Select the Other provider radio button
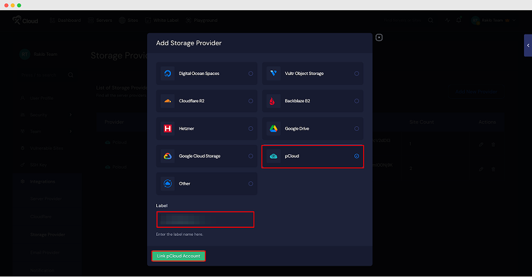The height and width of the screenshot is (277, 532). (251, 183)
